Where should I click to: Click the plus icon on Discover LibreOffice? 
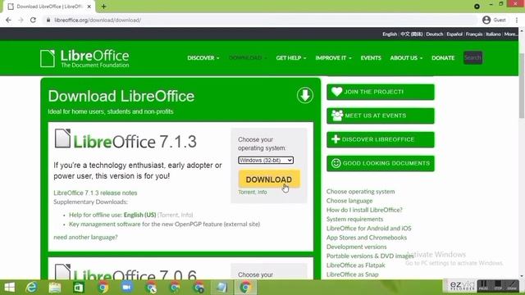coord(336,139)
